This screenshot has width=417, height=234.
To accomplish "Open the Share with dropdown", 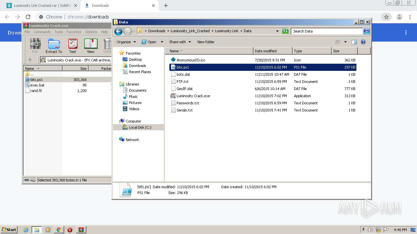I will pos(180,42).
